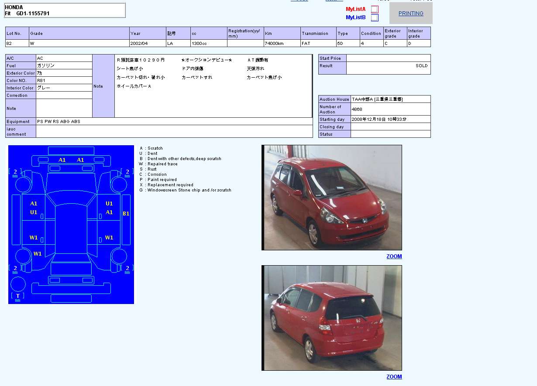This screenshot has height=386, width=537.
Task: Select the note 天張汚れ
Action: point(255,68)
